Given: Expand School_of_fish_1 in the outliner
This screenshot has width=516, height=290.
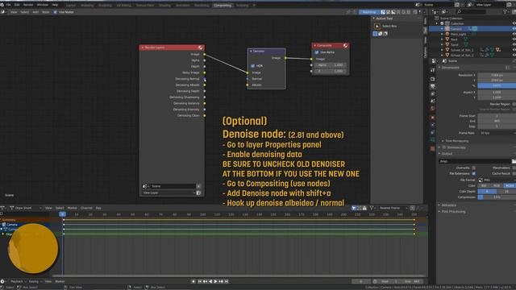Looking at the screenshot, I should point(442,50).
